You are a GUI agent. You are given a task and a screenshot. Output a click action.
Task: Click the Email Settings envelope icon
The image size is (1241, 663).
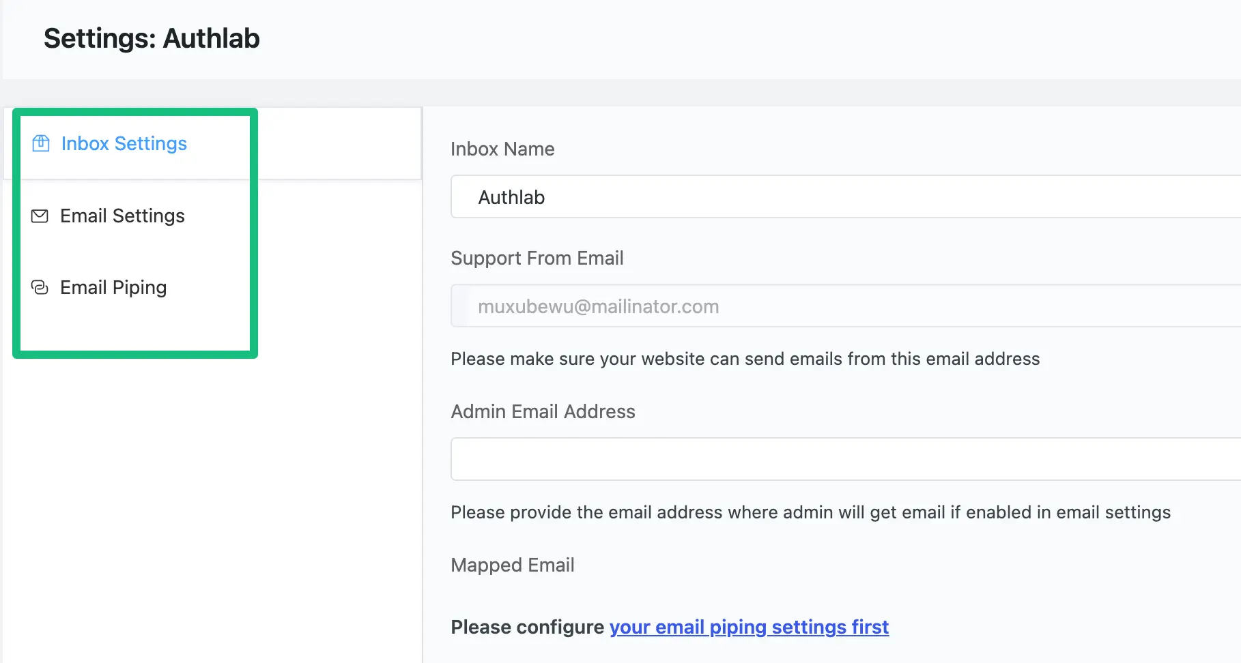40,216
